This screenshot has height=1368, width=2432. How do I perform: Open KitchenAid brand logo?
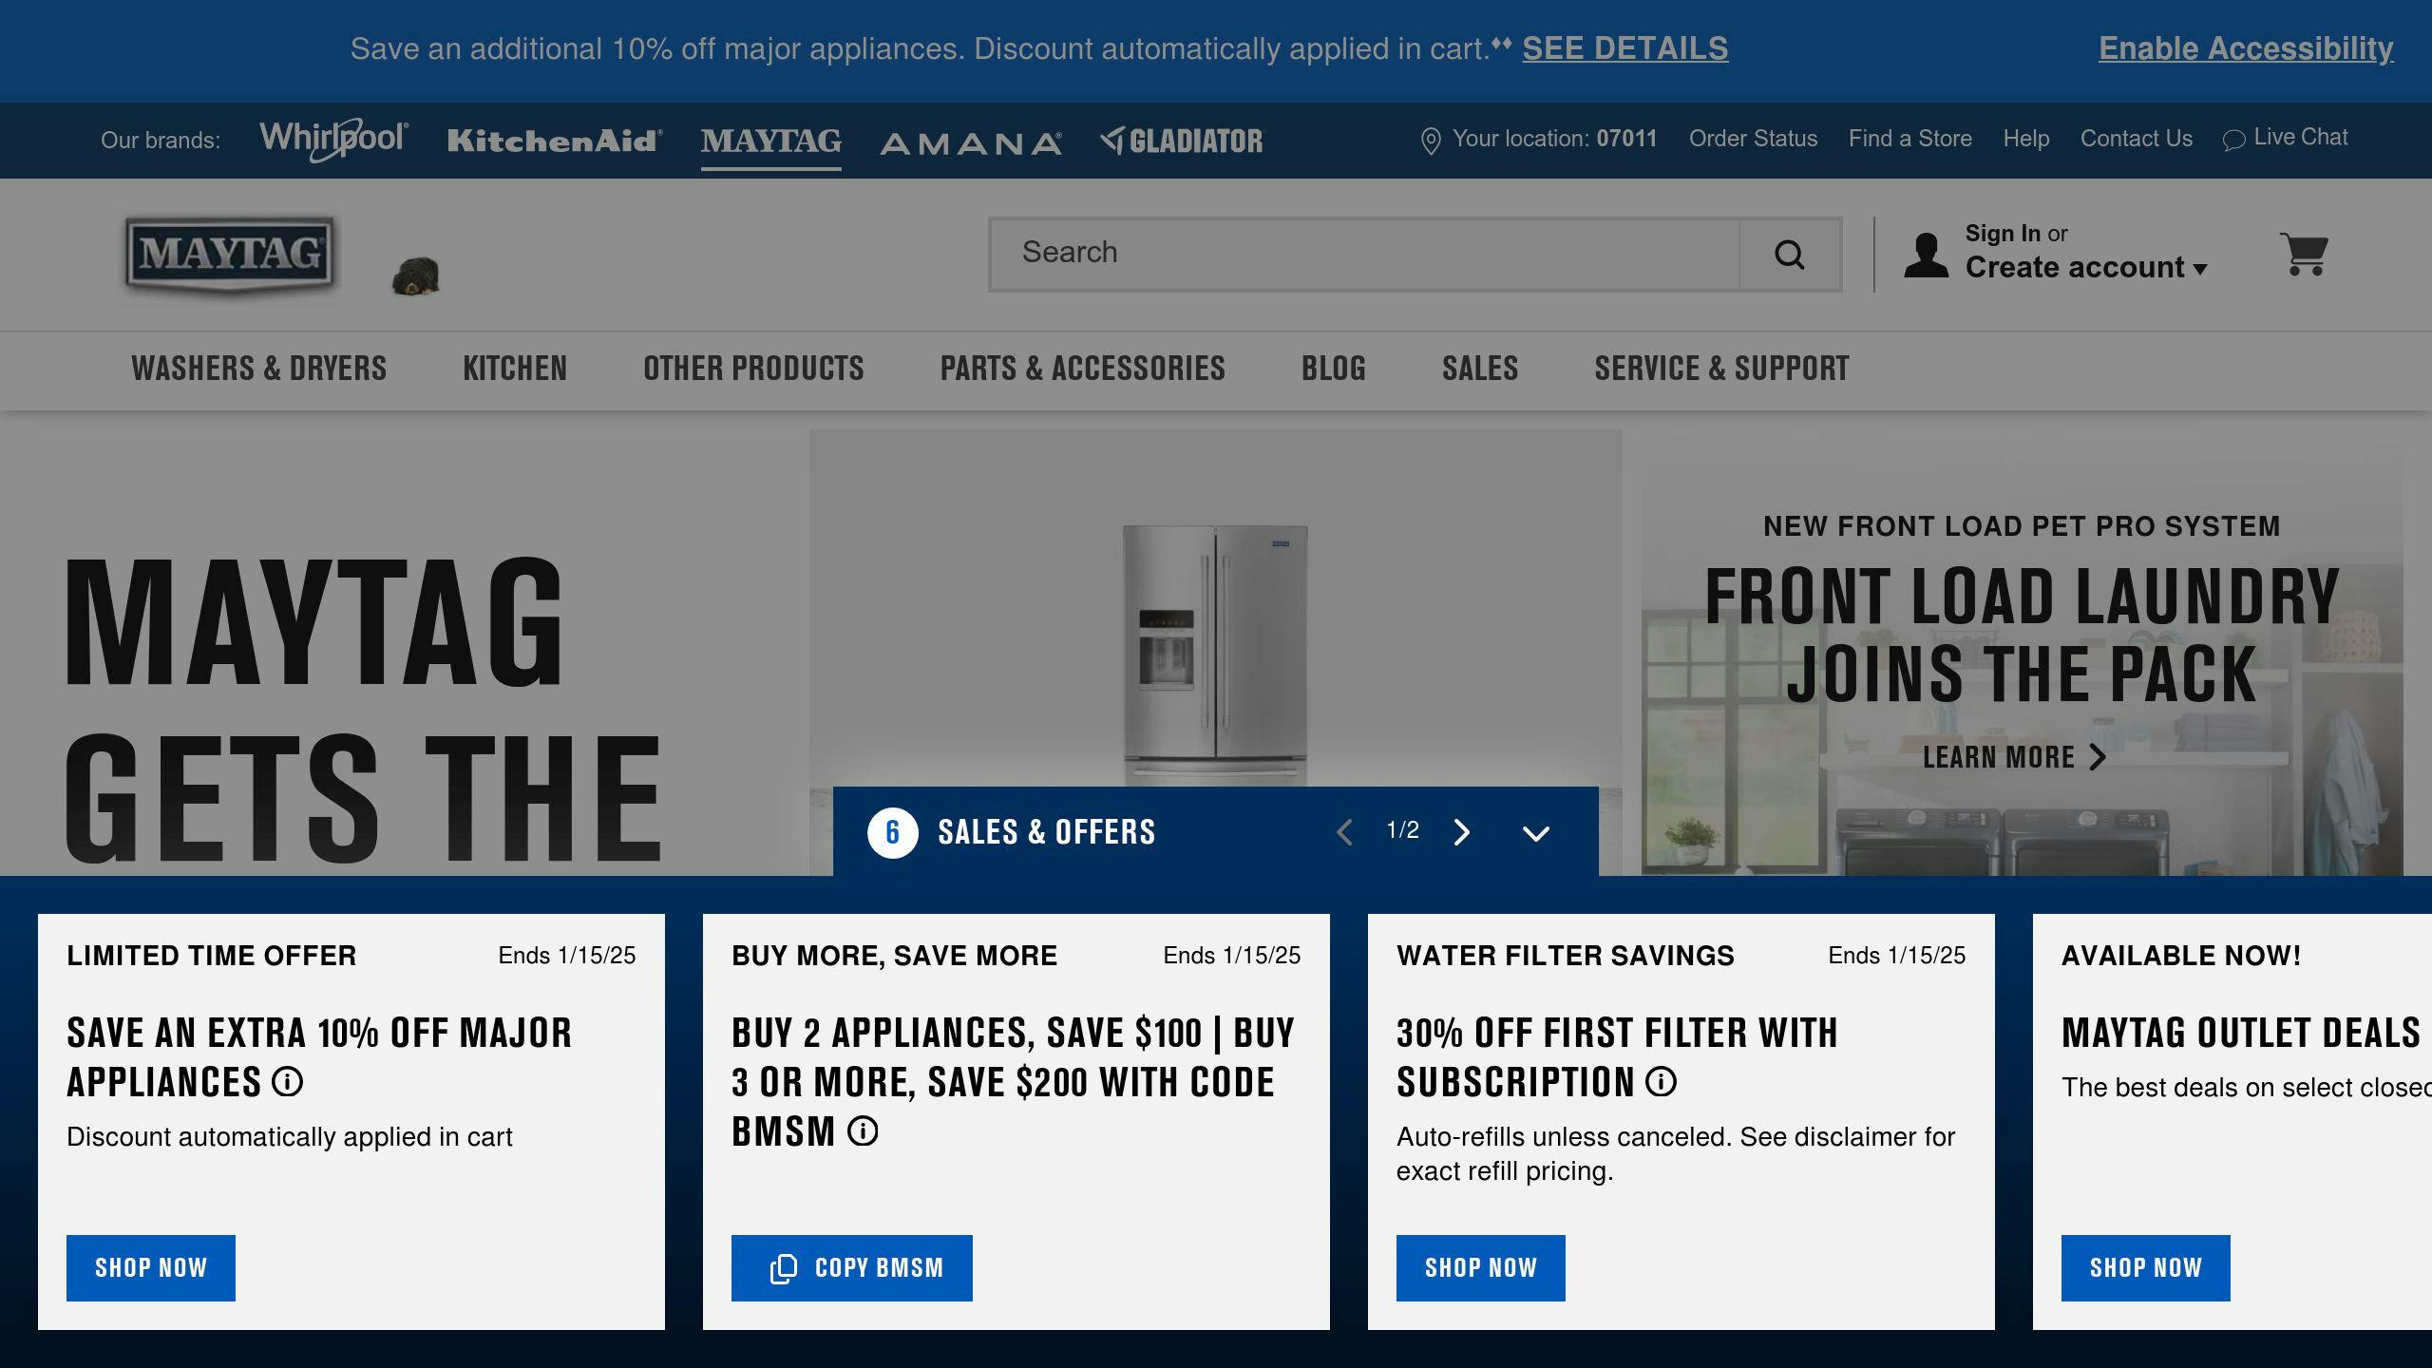pyautogui.click(x=555, y=141)
